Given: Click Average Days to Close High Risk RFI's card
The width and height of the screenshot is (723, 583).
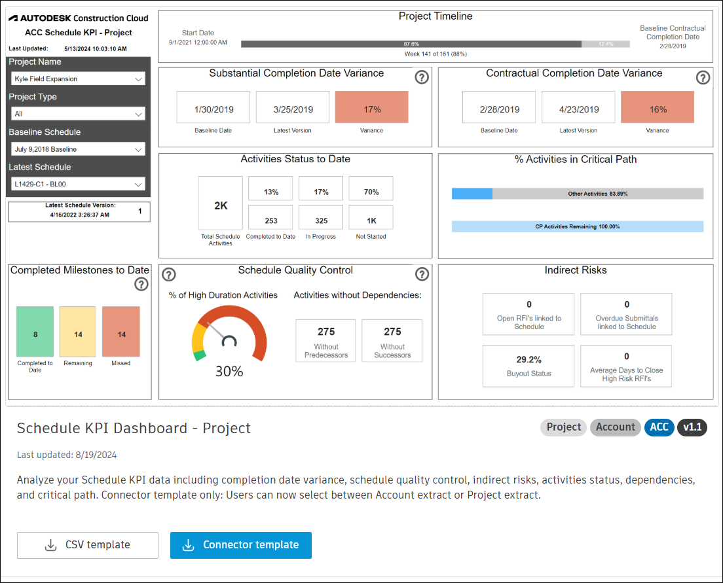Looking at the screenshot, I should (x=626, y=366).
